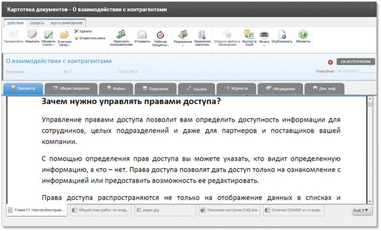381x231 pixels.
Task: Switch to the ДЕЙСТВИЯ ribbon tab
Action: [15, 23]
